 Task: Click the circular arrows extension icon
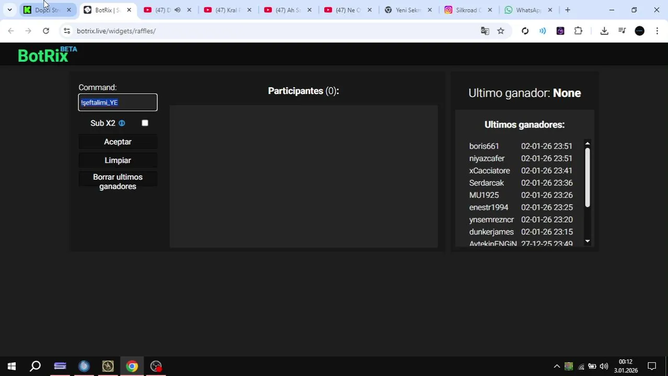click(525, 31)
